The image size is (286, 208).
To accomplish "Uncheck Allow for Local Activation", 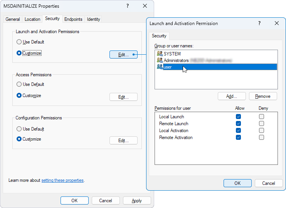I will [x=238, y=130].
